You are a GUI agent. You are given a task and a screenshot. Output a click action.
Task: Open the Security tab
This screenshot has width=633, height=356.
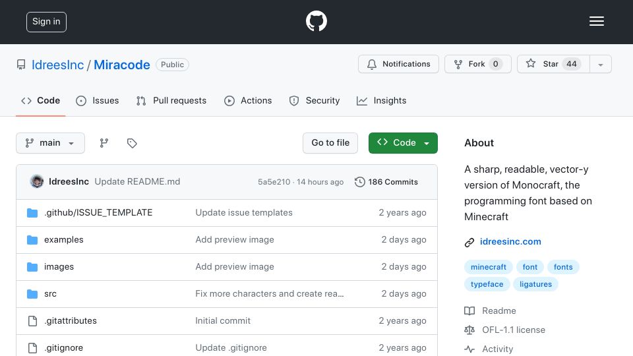point(315,100)
